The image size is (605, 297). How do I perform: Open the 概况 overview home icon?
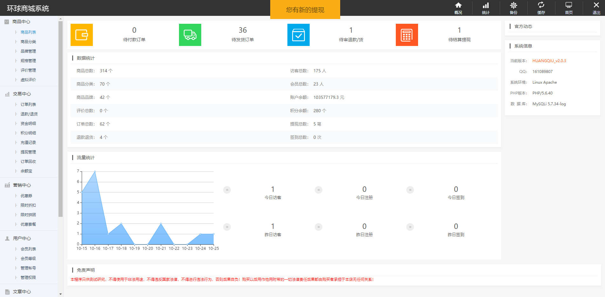(x=458, y=5)
